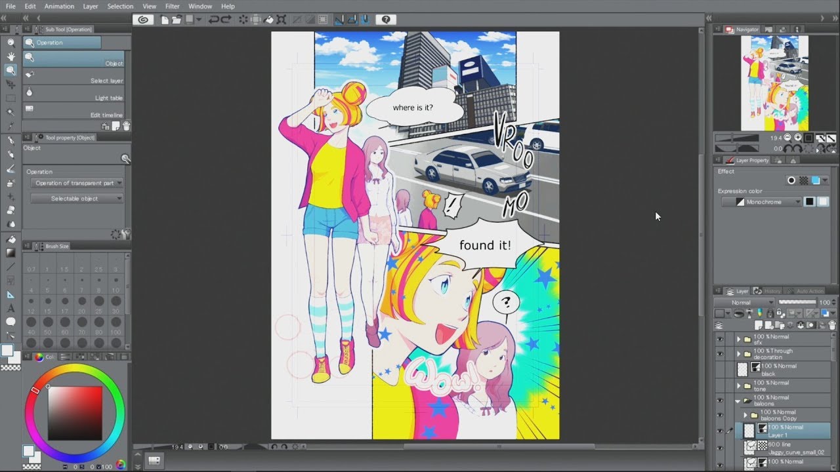
Task: Open the File menu
Action: [10, 6]
